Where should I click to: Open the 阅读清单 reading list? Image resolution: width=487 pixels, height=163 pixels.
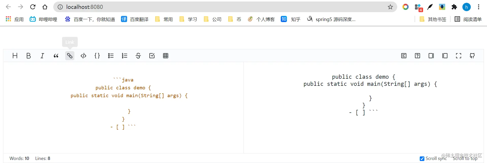point(468,19)
